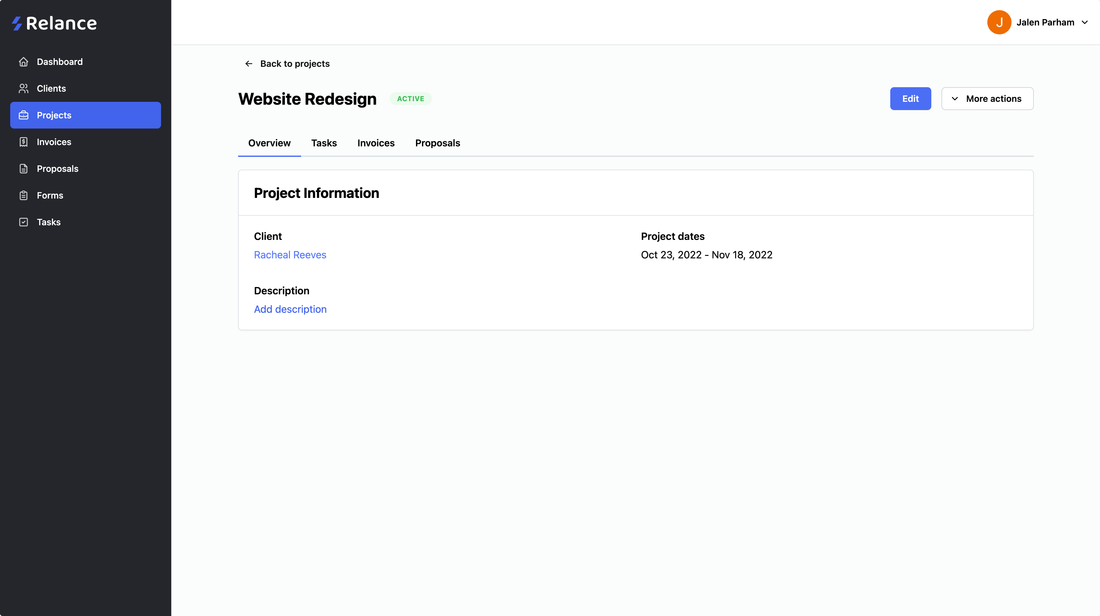
Task: Click the Tasks checkbox icon in sidebar
Action: [x=24, y=222]
